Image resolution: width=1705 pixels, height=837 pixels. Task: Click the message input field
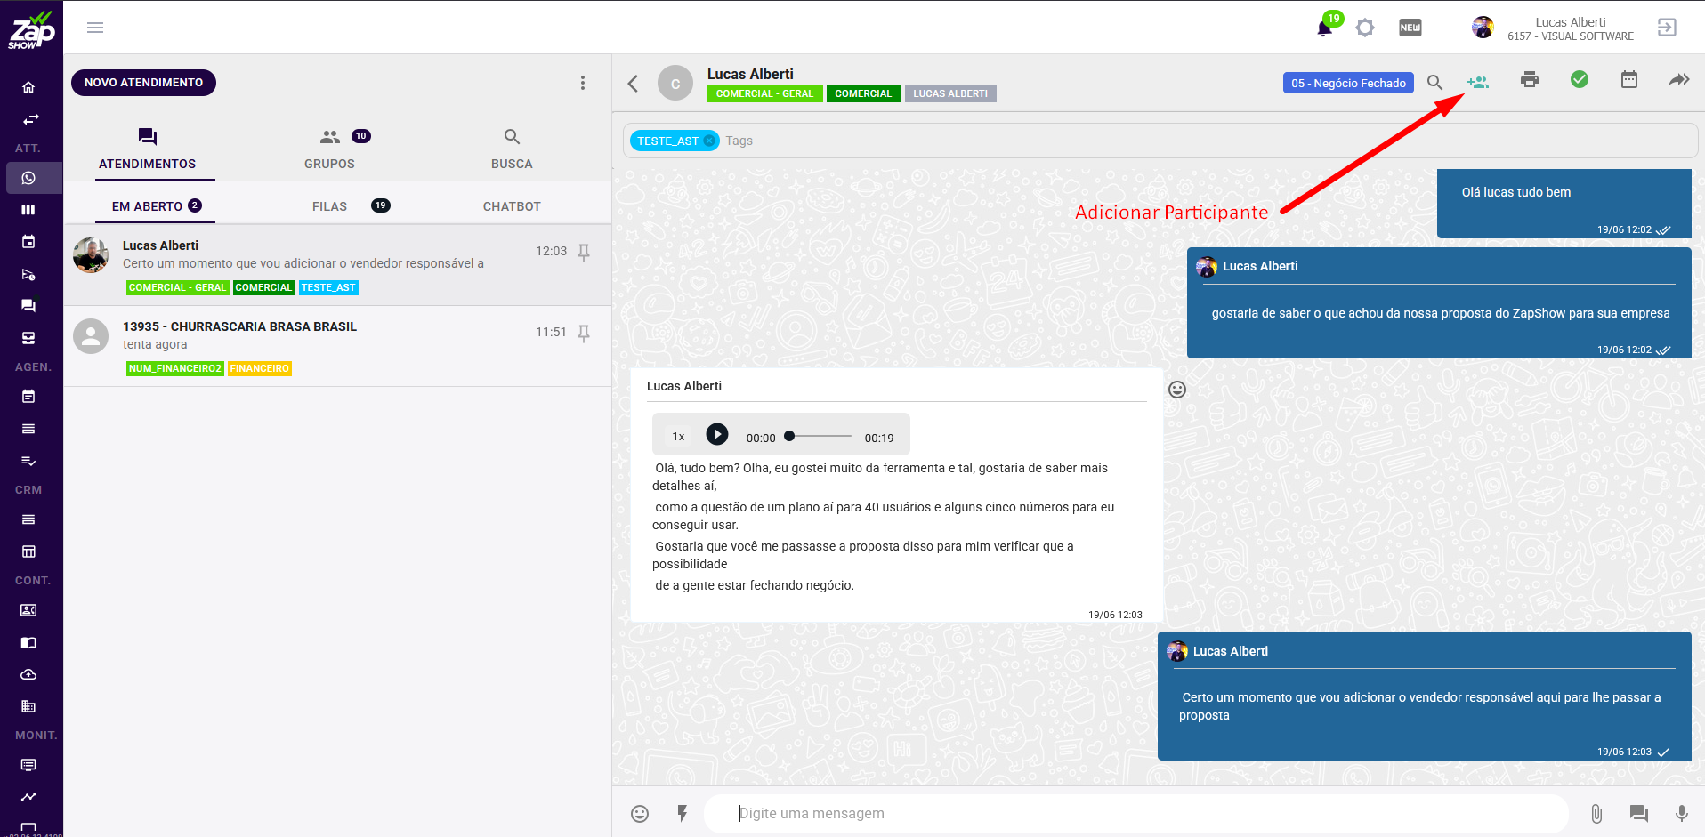[1135, 813]
